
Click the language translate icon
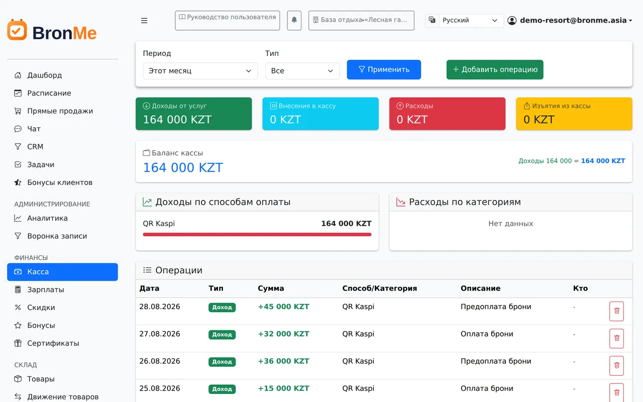click(x=432, y=20)
